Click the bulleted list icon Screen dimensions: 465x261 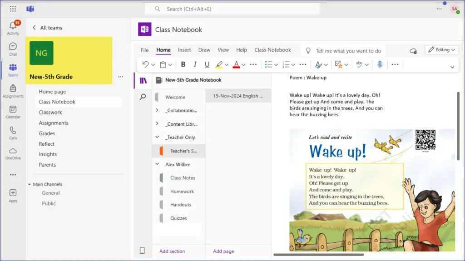(268, 64)
